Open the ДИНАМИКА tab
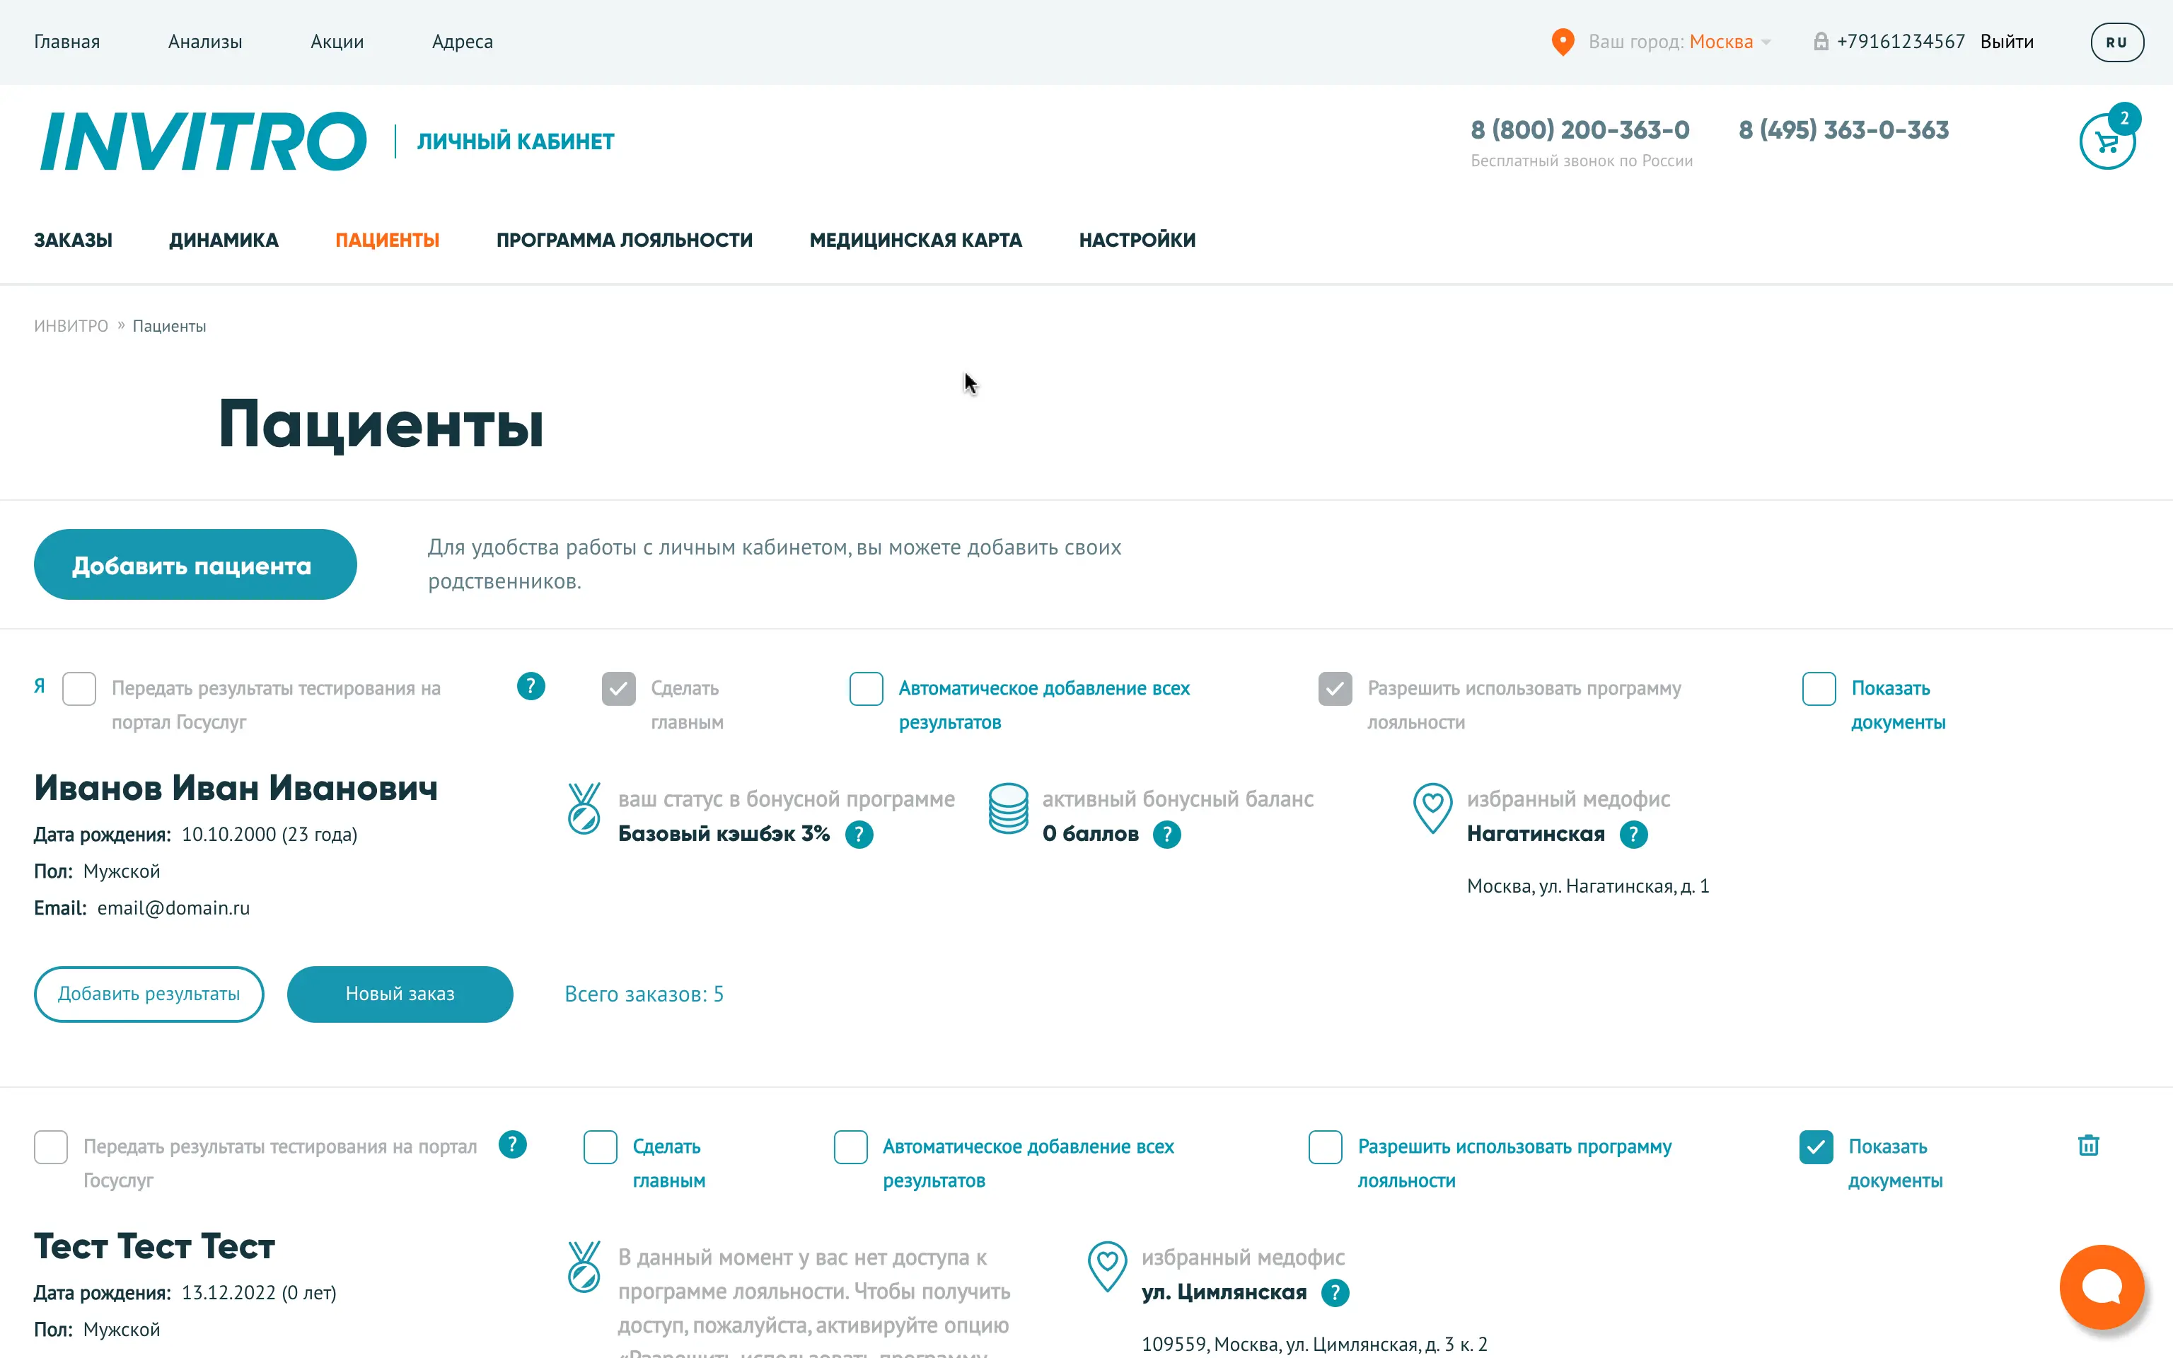The height and width of the screenshot is (1358, 2173). point(224,240)
